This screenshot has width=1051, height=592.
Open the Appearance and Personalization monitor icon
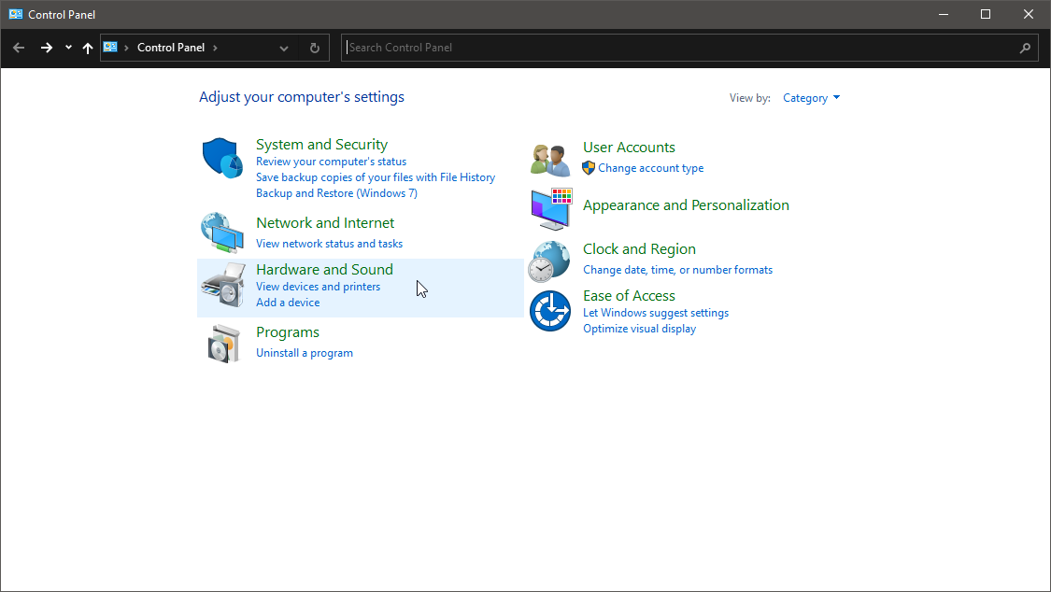[551, 208]
